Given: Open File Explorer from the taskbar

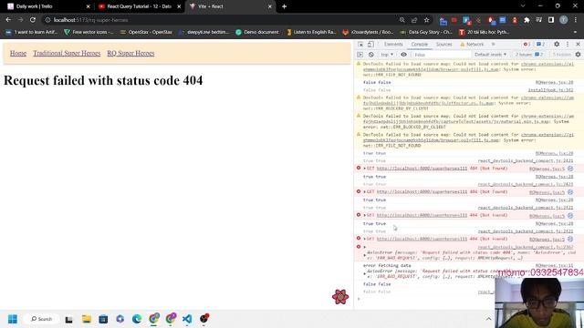Looking at the screenshot, I should (87, 319).
